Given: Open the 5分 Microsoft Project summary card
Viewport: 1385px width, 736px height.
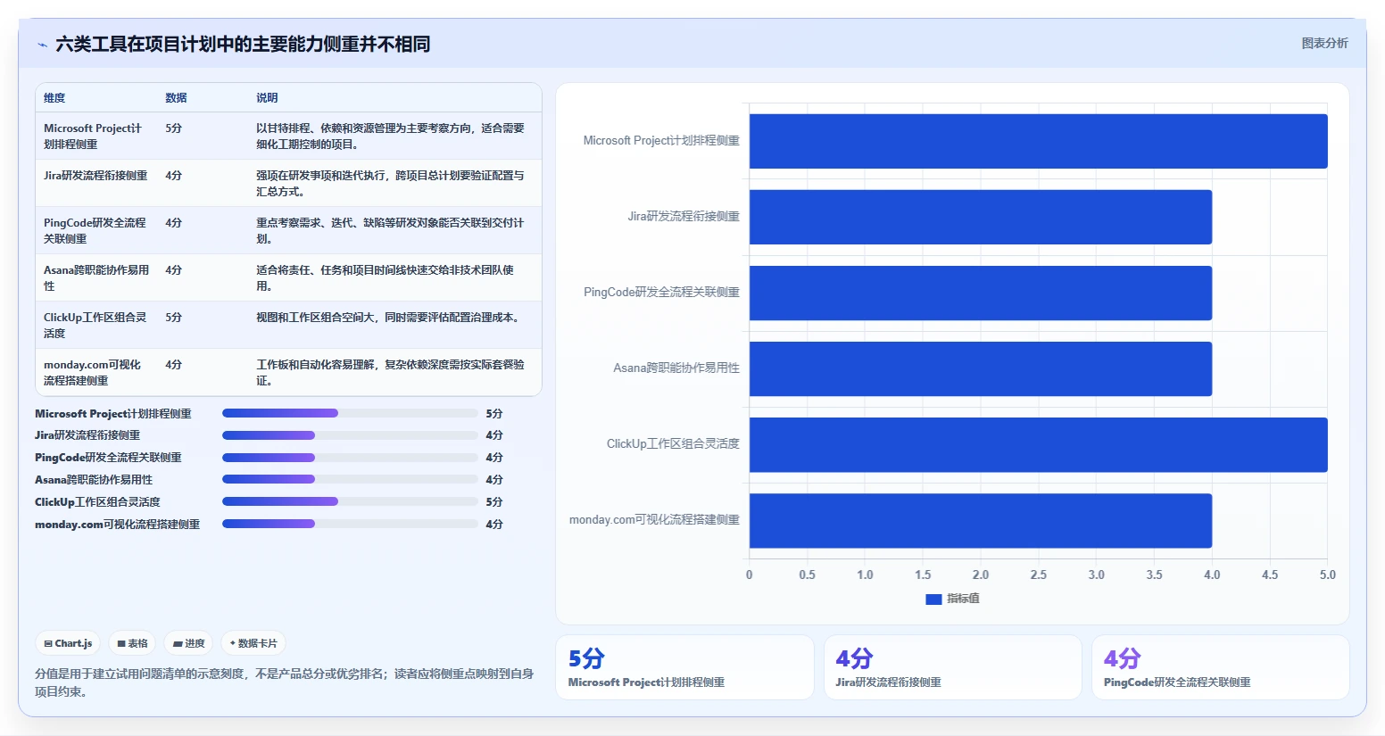Looking at the screenshot, I should [x=684, y=667].
